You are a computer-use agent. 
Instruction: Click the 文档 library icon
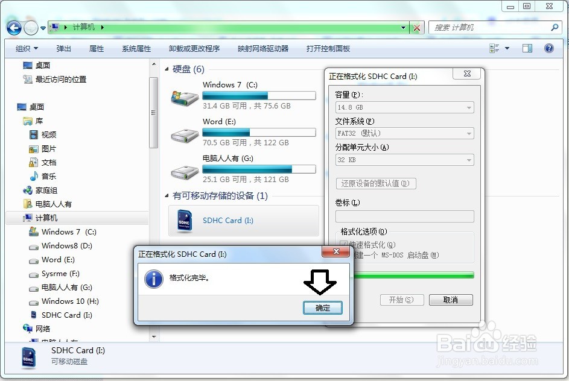pos(33,162)
